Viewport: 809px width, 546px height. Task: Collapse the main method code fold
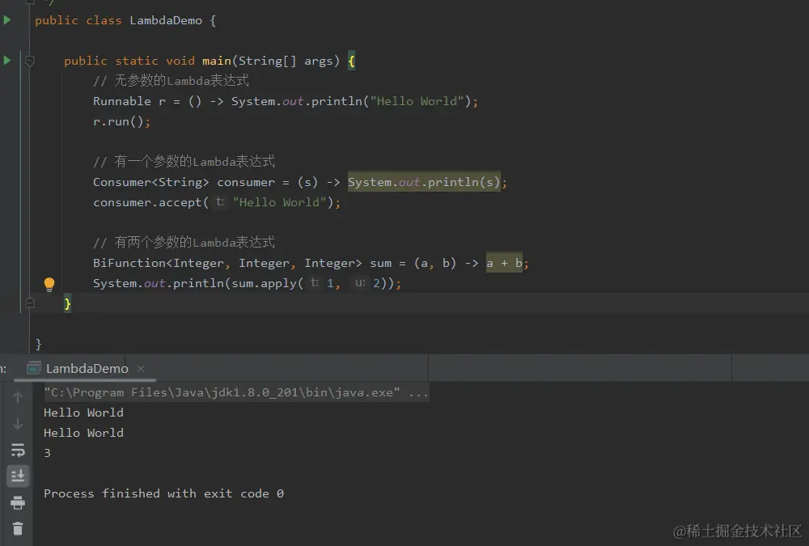(x=29, y=60)
